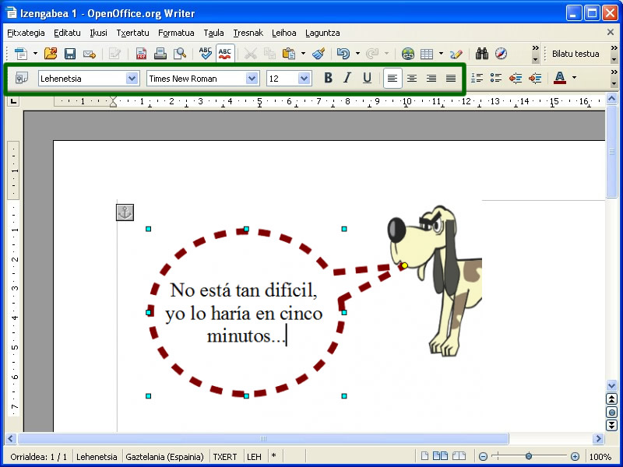Expand the Lehenetsia paragraph style dropdown
The image size is (623, 467).
(132, 79)
